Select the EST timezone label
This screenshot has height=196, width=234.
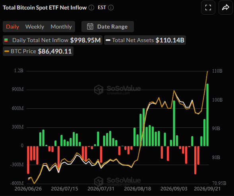pyautogui.click(x=102, y=8)
